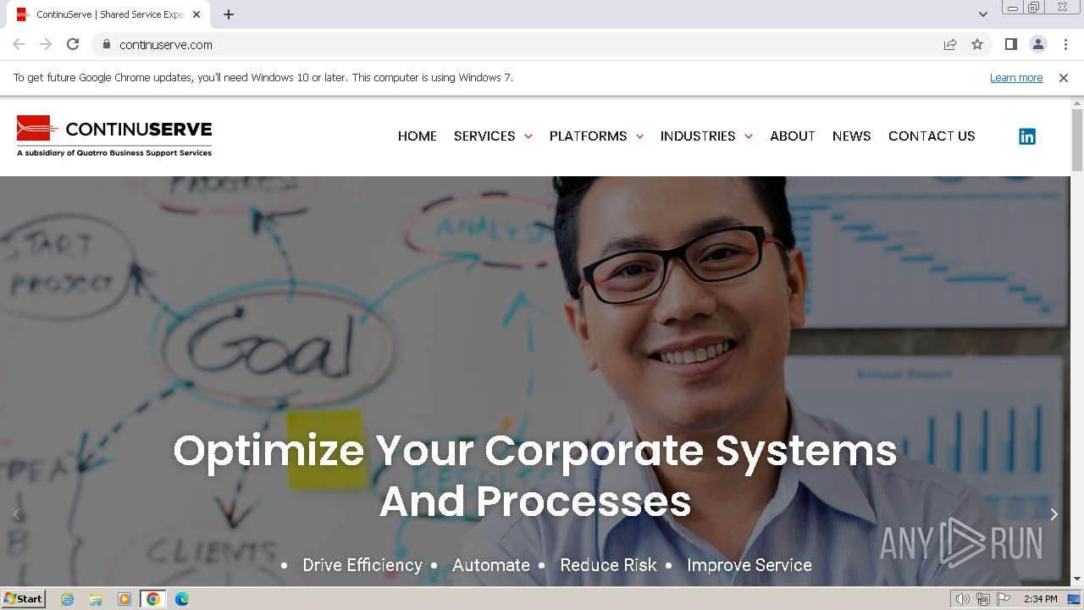Open the browser side panel icon

pos(1010,44)
